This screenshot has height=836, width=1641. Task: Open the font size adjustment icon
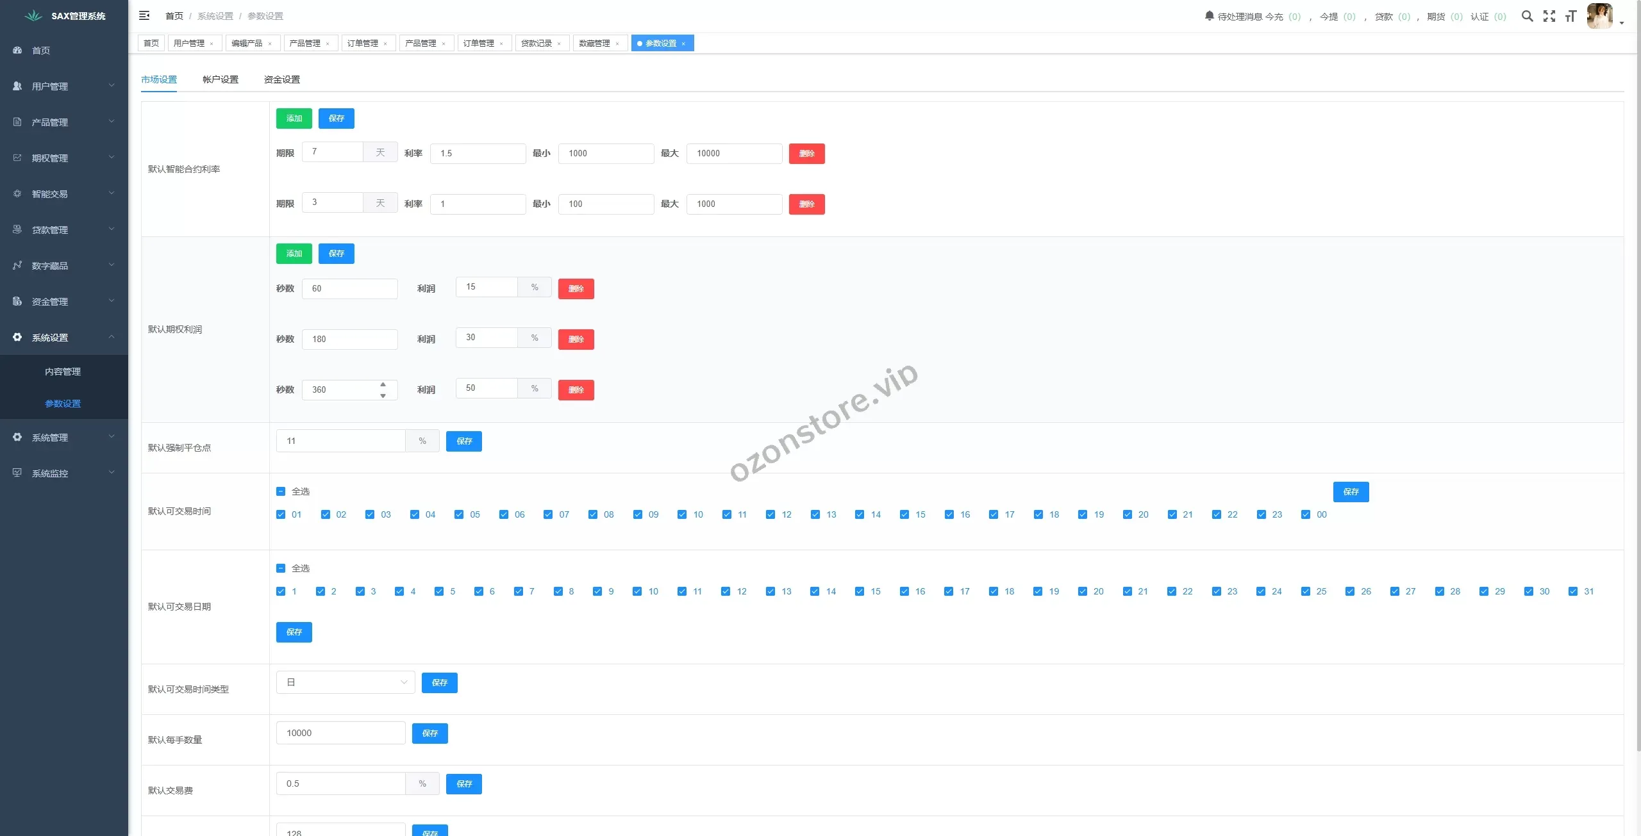click(1570, 16)
